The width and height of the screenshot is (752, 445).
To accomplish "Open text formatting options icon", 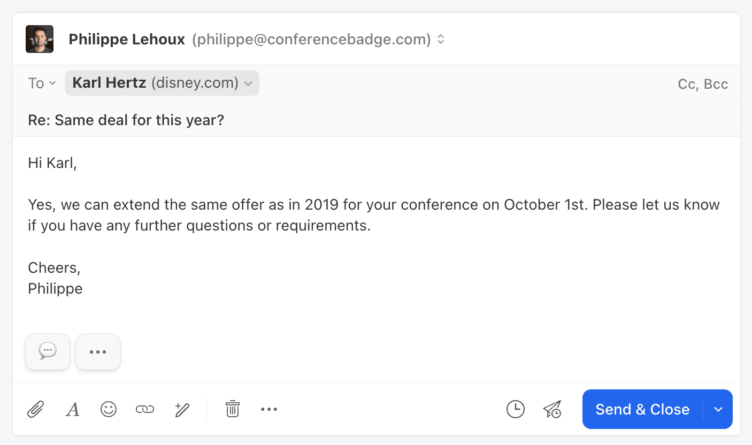I will click(x=72, y=410).
